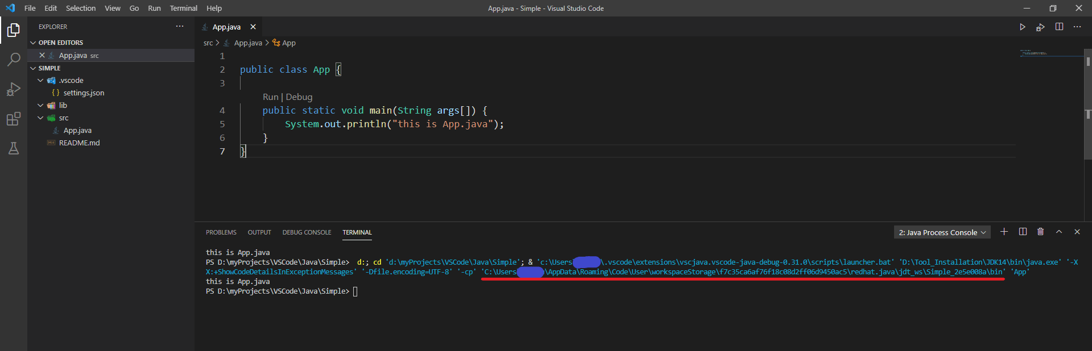Open the Run and Debug view

(x=14, y=89)
